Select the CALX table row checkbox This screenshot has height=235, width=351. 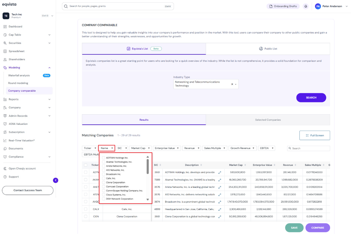coord(86,209)
